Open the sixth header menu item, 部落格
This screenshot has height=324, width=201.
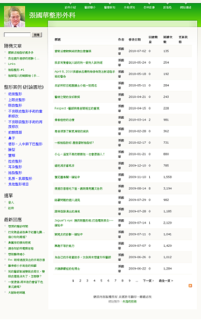(167, 8)
